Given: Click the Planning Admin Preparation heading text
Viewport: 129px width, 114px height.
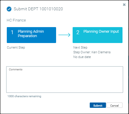Looking at the screenshot, I should pyautogui.click(x=31, y=34).
